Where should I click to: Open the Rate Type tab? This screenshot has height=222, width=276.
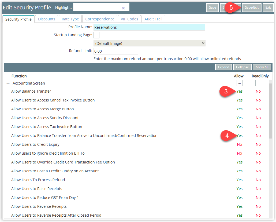70,19
